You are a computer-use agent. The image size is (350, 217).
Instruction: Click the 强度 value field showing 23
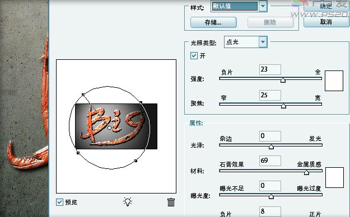270,69
